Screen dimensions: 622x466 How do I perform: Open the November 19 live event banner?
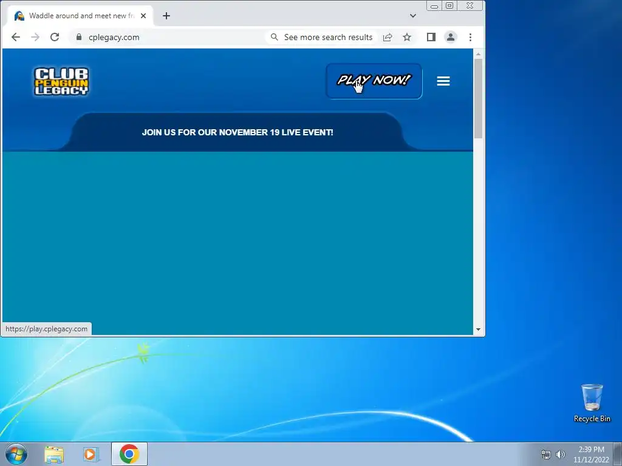point(238,132)
